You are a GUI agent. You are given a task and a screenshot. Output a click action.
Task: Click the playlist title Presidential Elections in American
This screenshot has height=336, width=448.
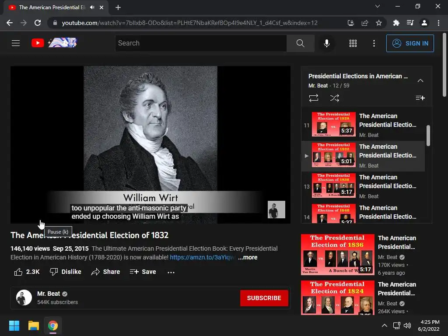(x=358, y=76)
